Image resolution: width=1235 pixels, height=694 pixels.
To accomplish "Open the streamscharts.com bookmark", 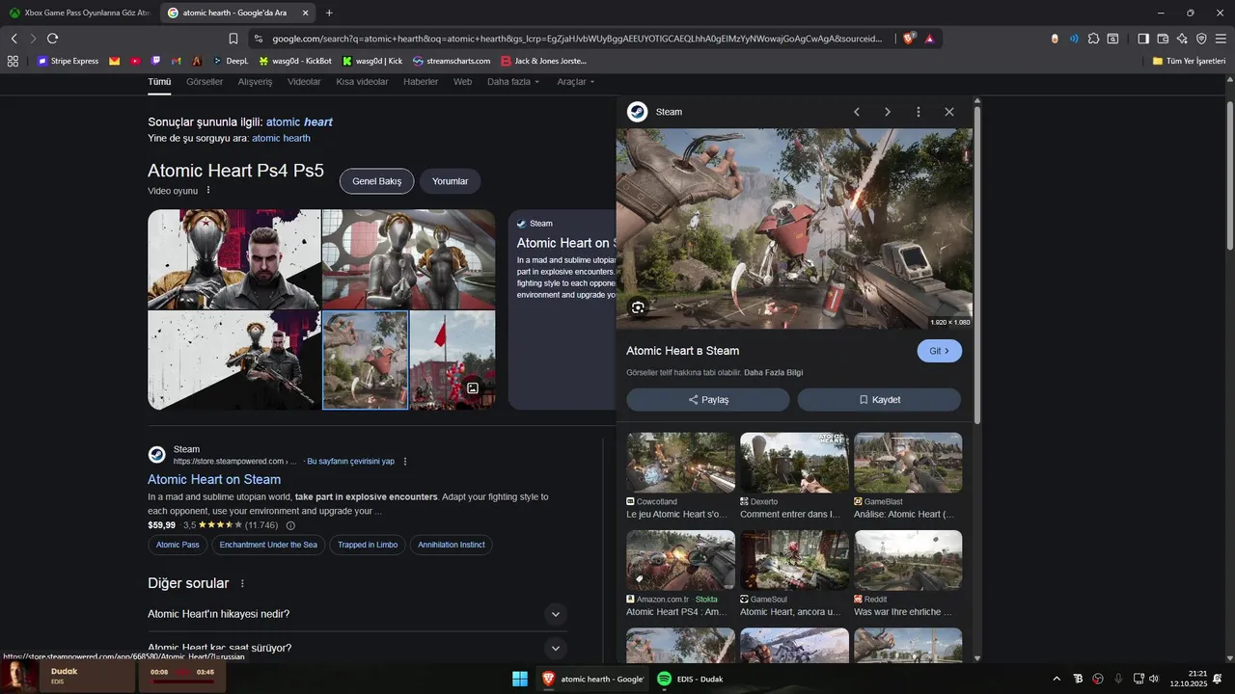I will pyautogui.click(x=451, y=61).
